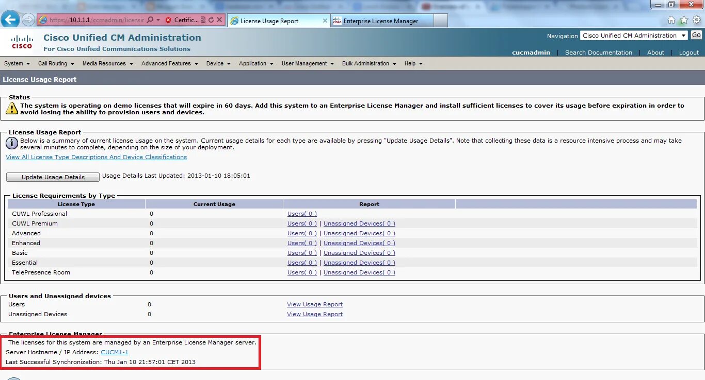Open the Advanced Features menu
This screenshot has height=380, width=705.
click(169, 63)
